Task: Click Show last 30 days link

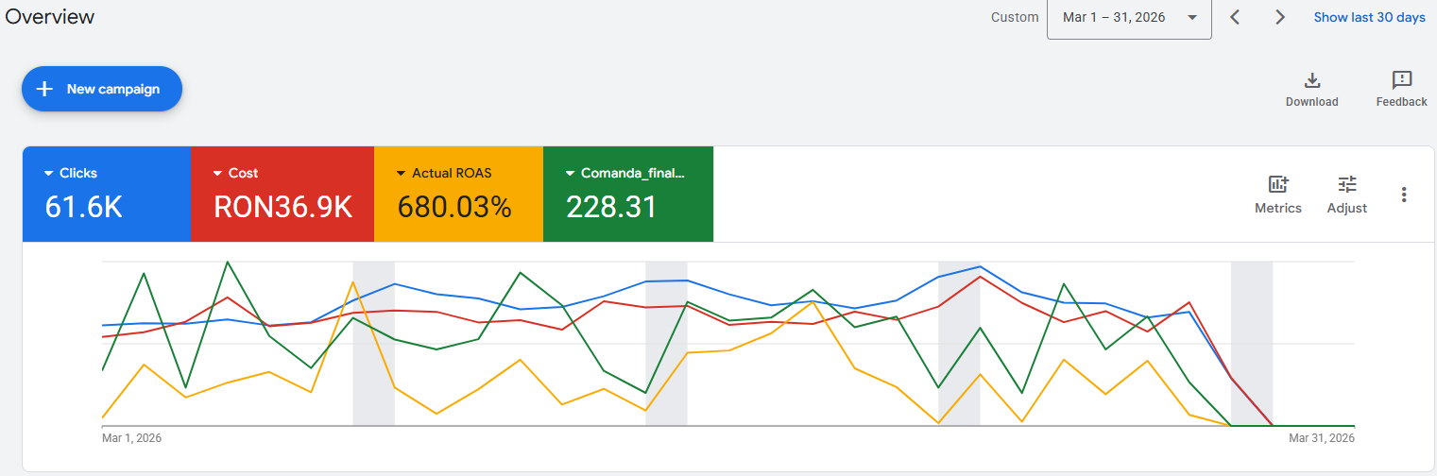Action: point(1369,17)
